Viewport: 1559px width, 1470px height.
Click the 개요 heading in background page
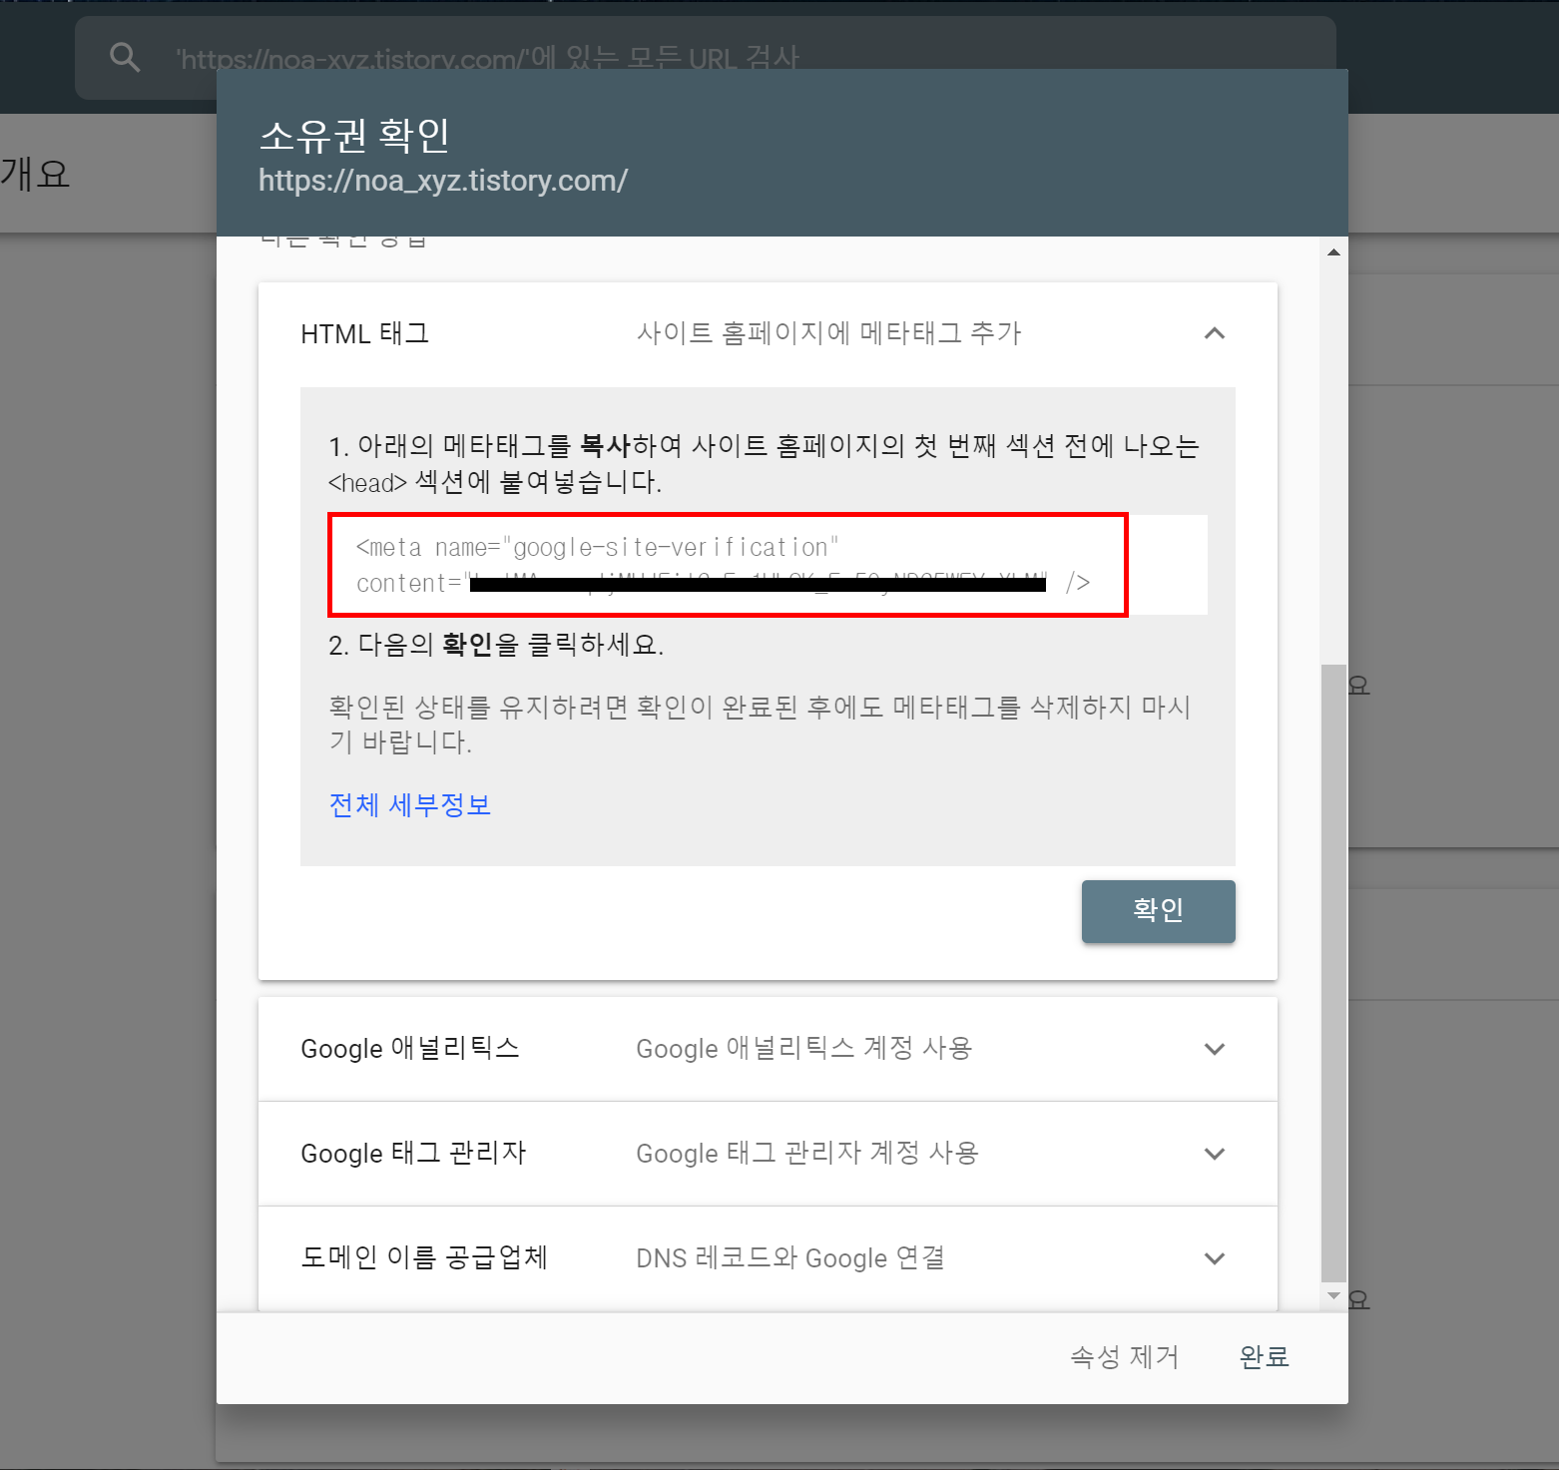[36, 174]
